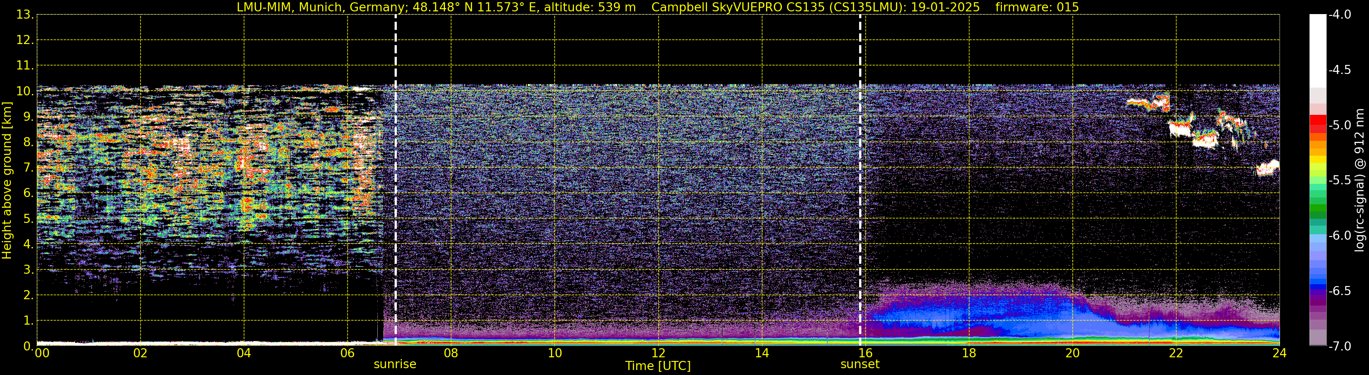Click the y-axis tick label '12.'
1369x375 pixels.
click(25, 40)
